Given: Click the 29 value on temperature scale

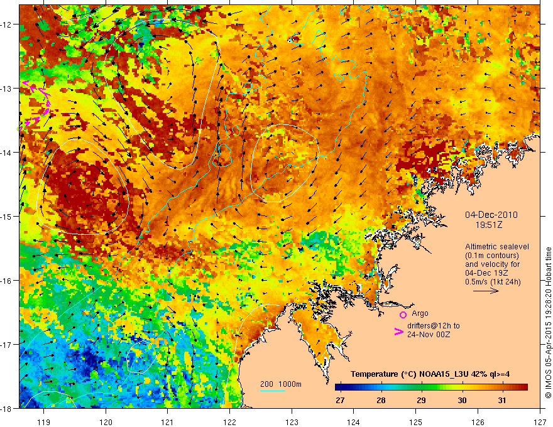Looking at the screenshot, I should pyautogui.click(x=421, y=400).
